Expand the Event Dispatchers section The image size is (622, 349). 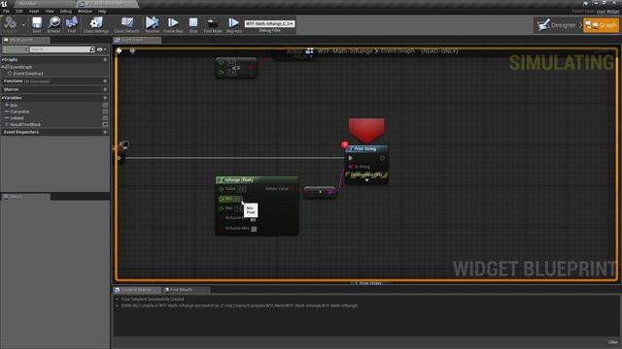click(x=21, y=132)
